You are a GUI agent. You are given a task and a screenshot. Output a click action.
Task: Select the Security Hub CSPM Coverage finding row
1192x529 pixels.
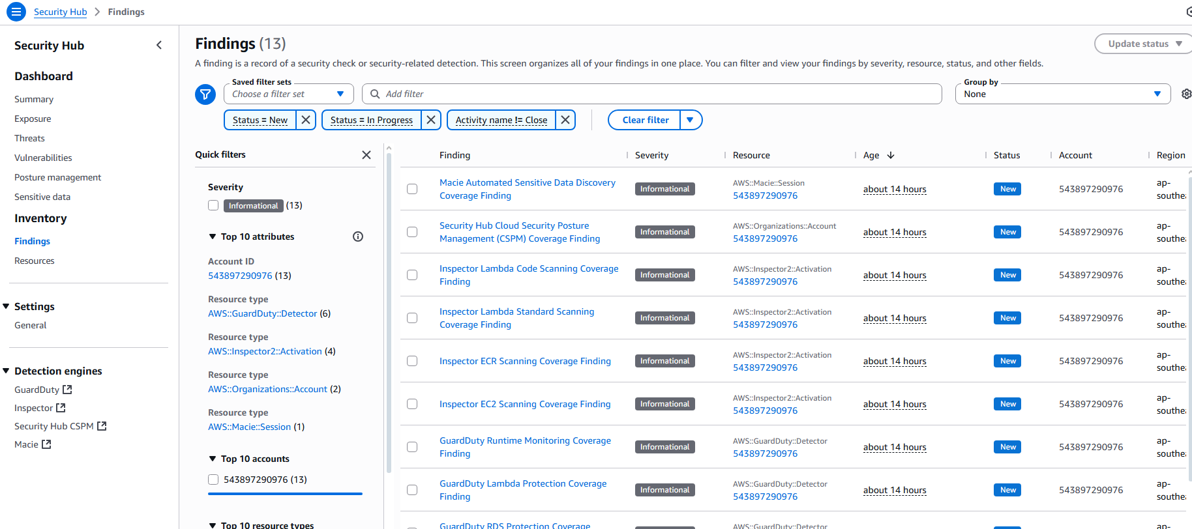[412, 232]
